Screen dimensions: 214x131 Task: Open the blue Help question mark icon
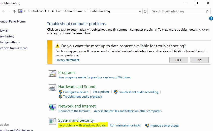[x=211, y=18]
